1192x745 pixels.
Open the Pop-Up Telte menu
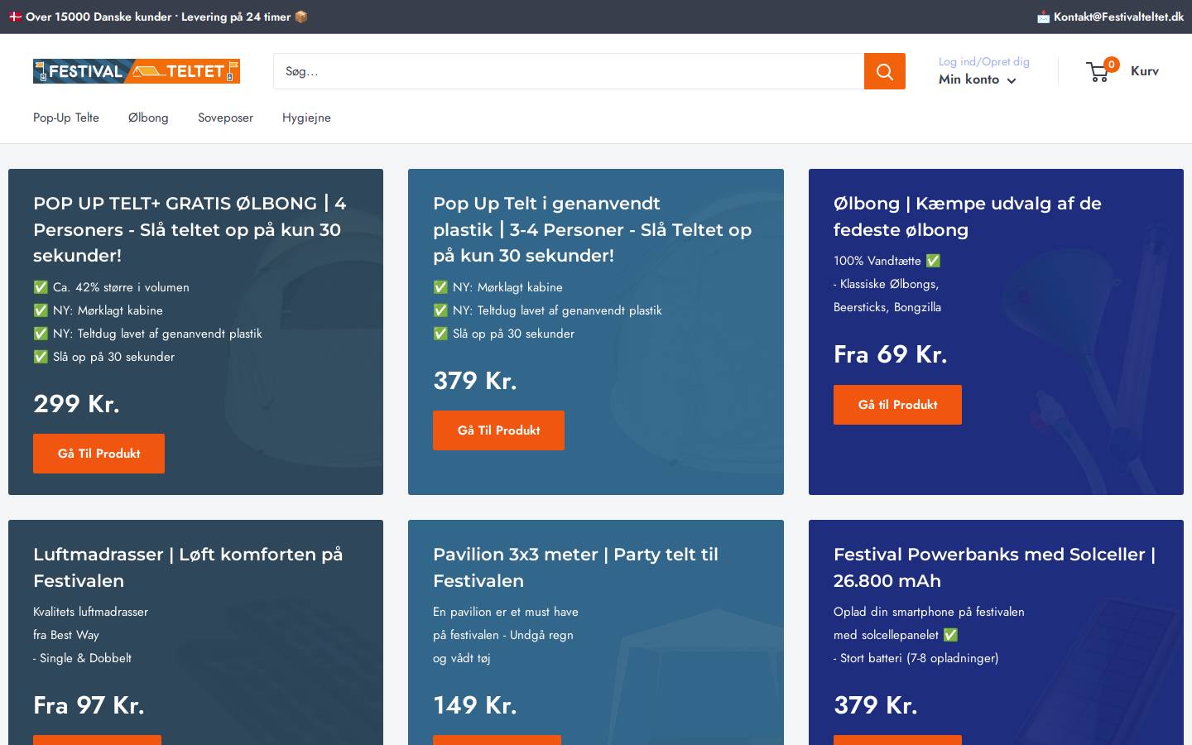coord(66,118)
